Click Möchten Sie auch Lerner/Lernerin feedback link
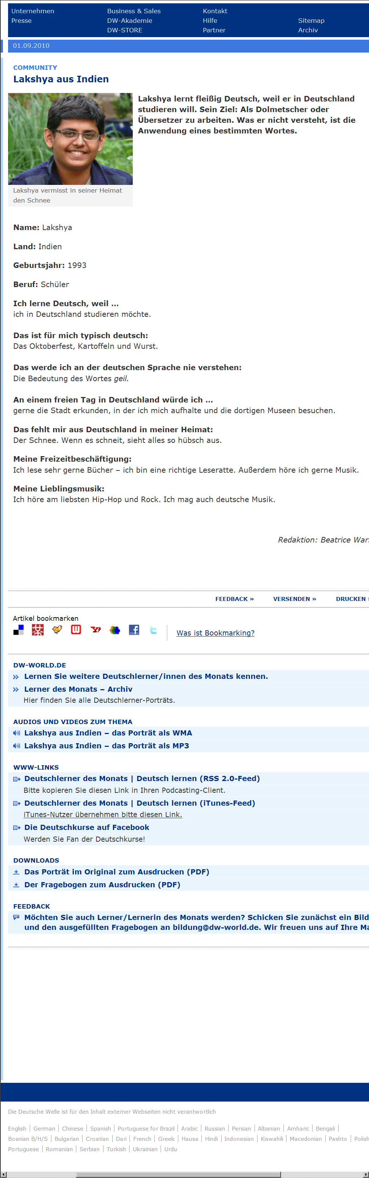Viewport: 369px width, 1178px height. (197, 923)
